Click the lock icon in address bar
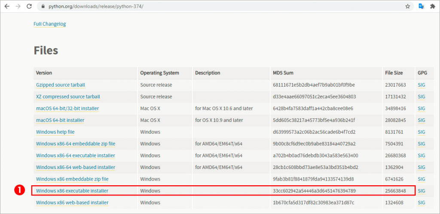This screenshot has height=214, width=440. tap(42, 7)
